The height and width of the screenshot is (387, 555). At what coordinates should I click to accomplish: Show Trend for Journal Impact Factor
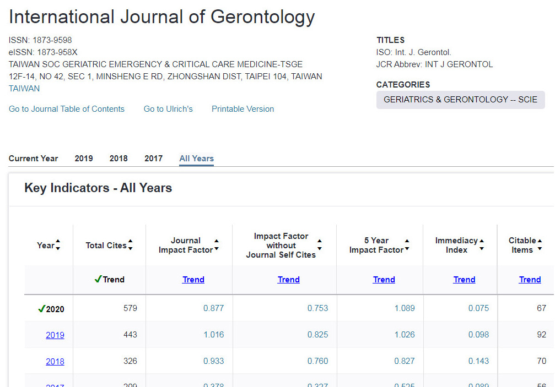pyautogui.click(x=193, y=280)
